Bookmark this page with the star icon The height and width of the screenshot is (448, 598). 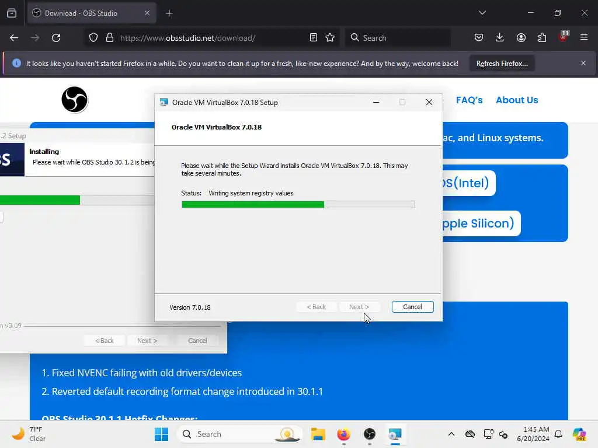[331, 38]
